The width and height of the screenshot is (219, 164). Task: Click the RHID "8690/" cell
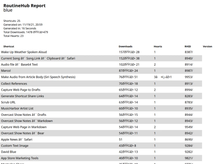pos(189,140)
